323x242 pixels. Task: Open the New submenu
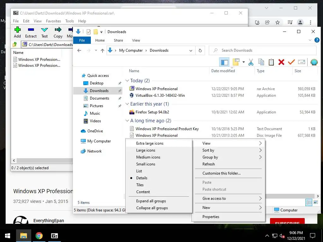[228, 208]
